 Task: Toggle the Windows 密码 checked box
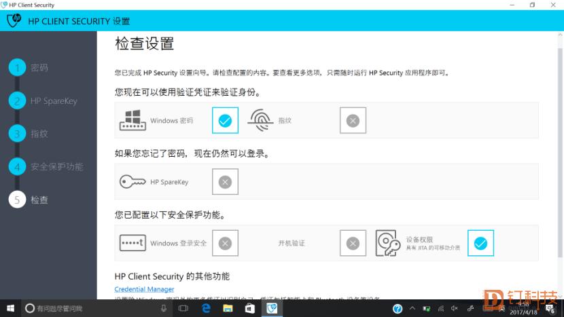point(225,120)
